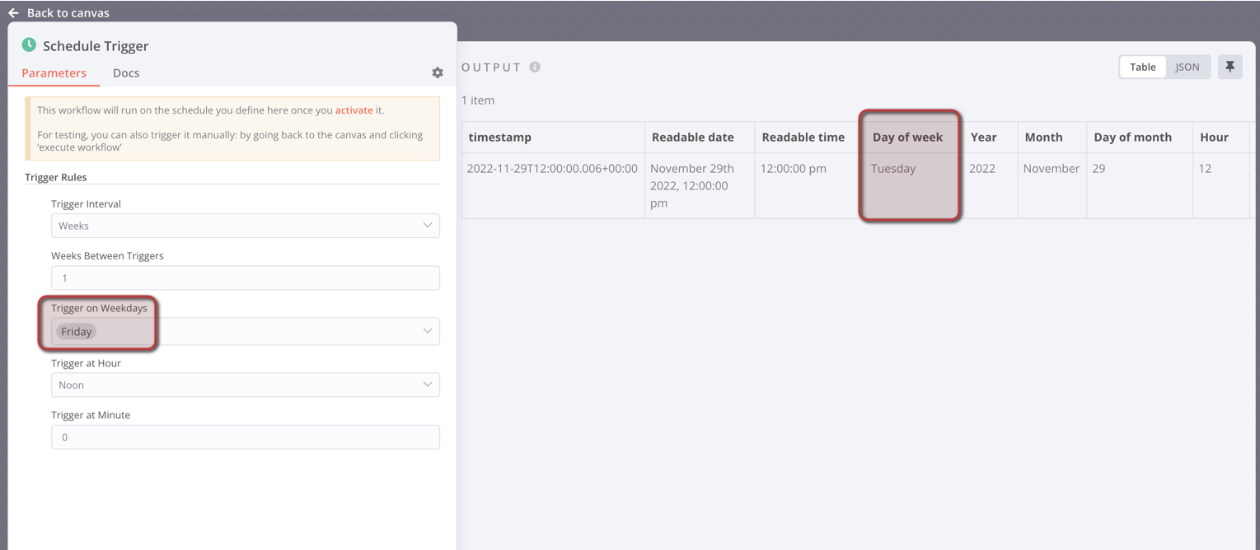Switch to the Docs tab
This screenshot has width=1260, height=550.
tap(125, 72)
